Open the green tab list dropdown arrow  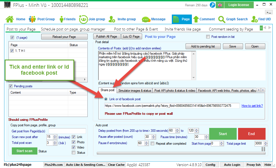(261, 28)
